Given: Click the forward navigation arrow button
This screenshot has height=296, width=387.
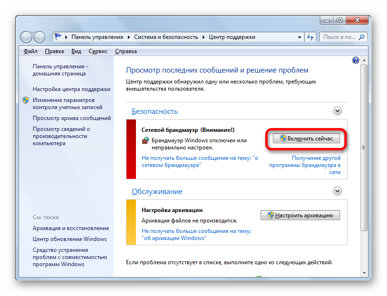Looking at the screenshot, I should click(x=40, y=37).
